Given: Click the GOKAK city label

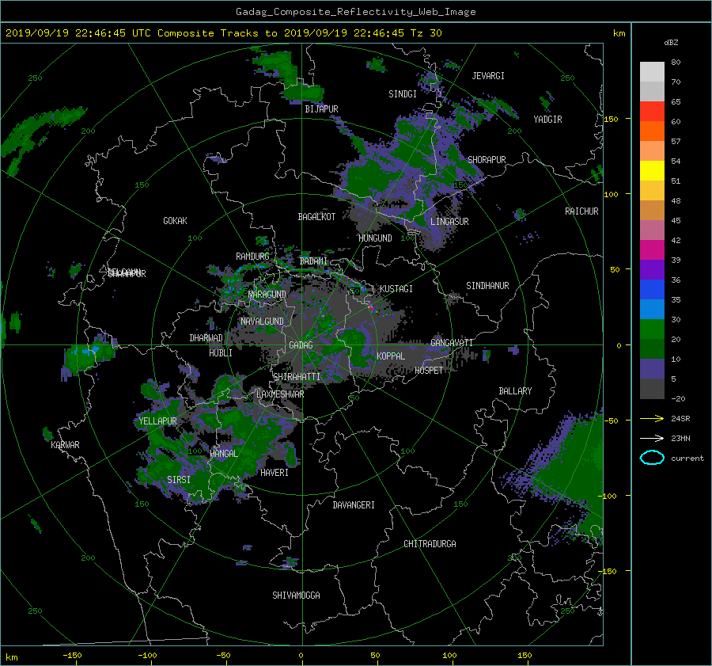Looking at the screenshot, I should 175,220.
